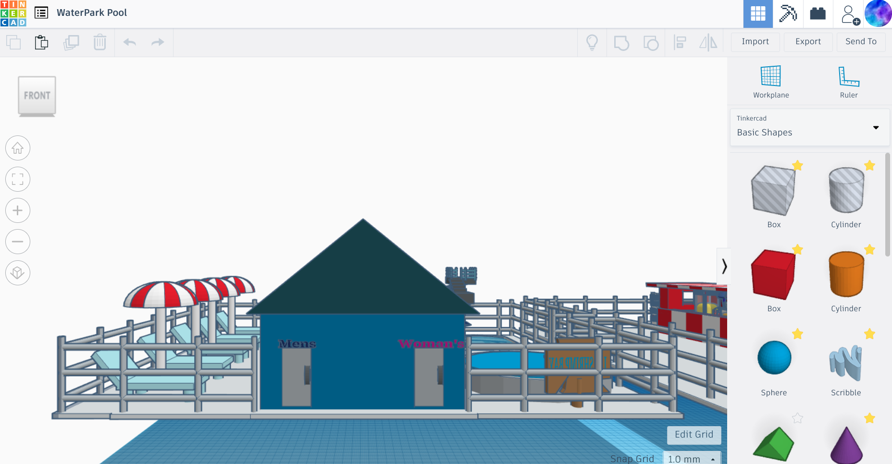Pick the purple Cone shape
The height and width of the screenshot is (464, 892).
[846, 444]
